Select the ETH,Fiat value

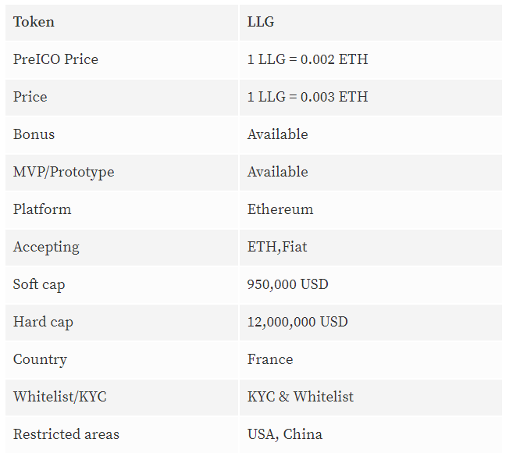pyautogui.click(x=277, y=247)
